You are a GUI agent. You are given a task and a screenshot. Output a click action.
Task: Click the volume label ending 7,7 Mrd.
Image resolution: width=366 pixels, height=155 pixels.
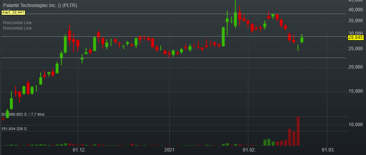(23, 114)
